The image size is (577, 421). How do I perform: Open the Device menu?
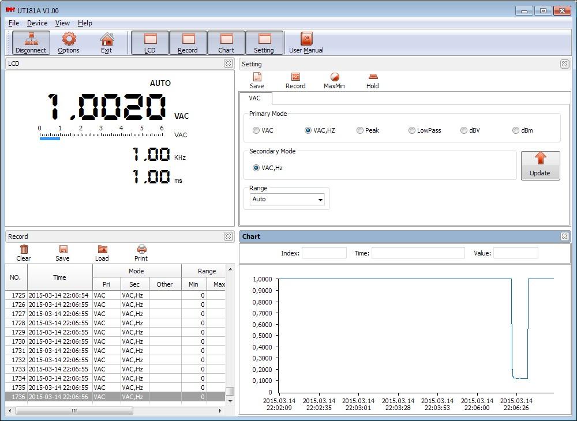click(37, 23)
